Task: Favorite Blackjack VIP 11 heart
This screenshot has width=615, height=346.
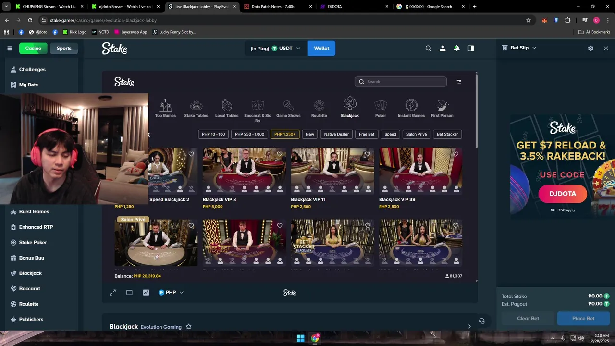Action: (368, 154)
